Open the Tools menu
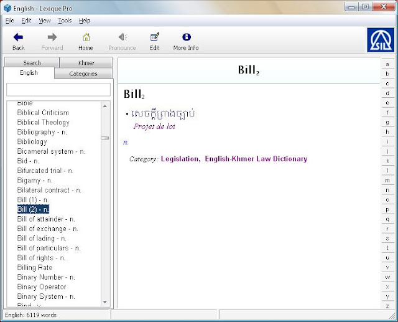This screenshot has height=322, width=398. pos(65,21)
